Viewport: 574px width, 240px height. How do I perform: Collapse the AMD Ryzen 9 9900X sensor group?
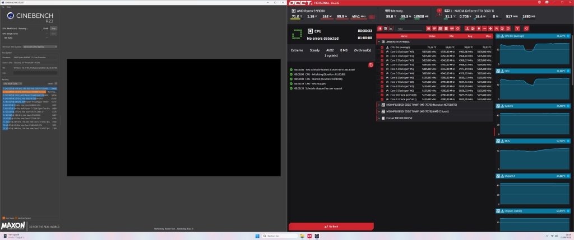click(x=379, y=42)
